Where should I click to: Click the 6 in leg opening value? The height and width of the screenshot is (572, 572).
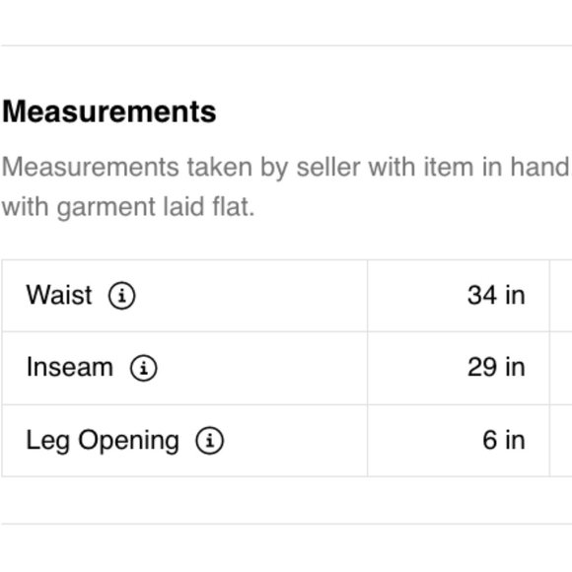(504, 440)
